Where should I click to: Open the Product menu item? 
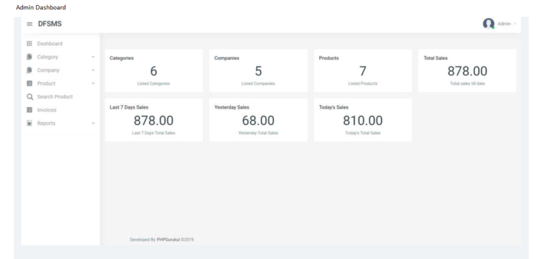tap(46, 83)
